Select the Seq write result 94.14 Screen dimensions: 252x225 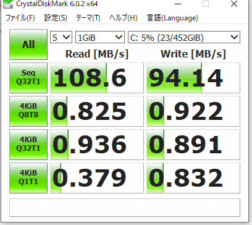(x=193, y=78)
